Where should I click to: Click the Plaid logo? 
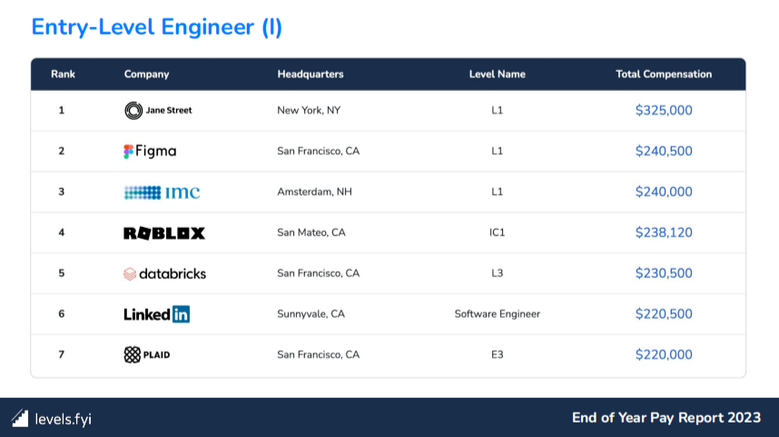click(147, 354)
